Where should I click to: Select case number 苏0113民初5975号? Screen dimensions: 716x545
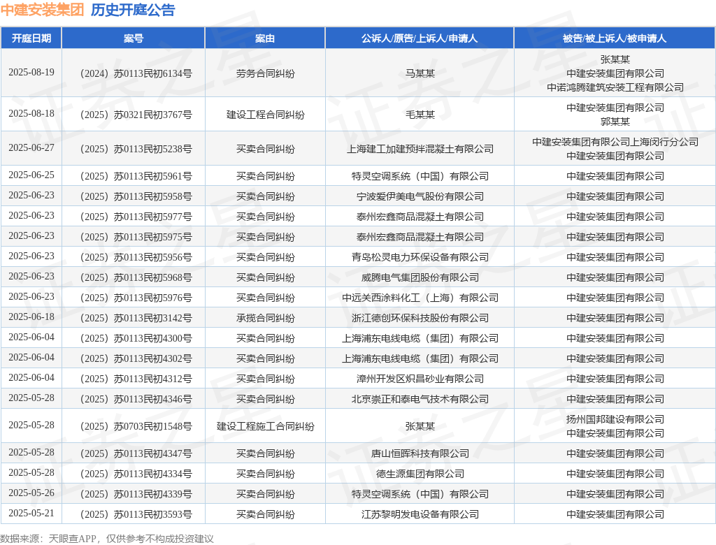[136, 237]
